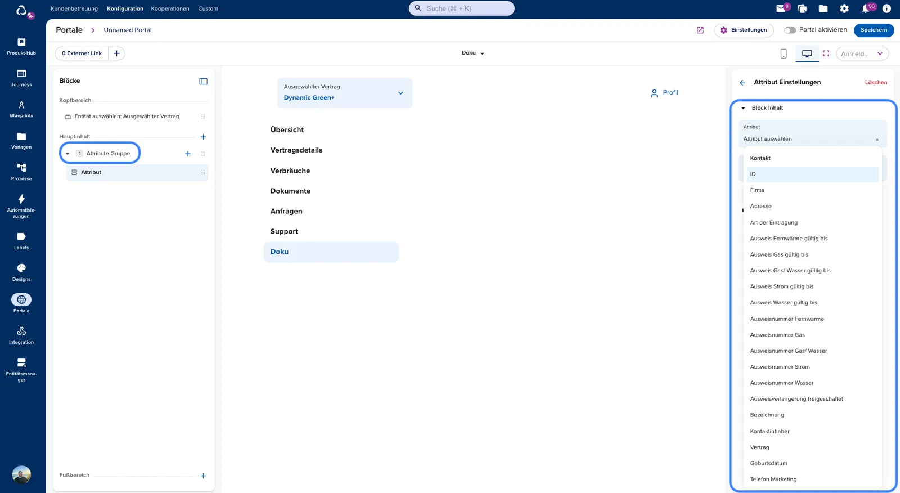Click Portale in the breadcrumb
Image resolution: width=900 pixels, height=493 pixels.
point(69,30)
